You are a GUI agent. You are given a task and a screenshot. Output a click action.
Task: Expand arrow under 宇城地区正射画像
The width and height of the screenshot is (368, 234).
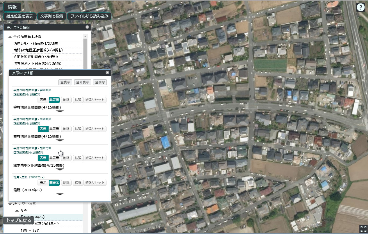pyautogui.click(x=60, y=111)
